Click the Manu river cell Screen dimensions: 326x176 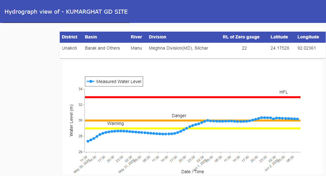[x=136, y=48]
